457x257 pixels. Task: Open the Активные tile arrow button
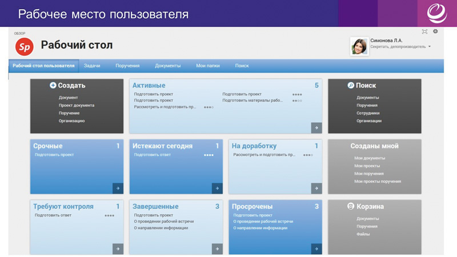pyautogui.click(x=316, y=127)
